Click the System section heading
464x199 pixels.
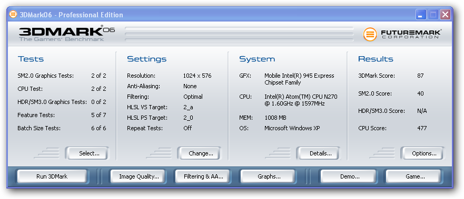point(257,59)
